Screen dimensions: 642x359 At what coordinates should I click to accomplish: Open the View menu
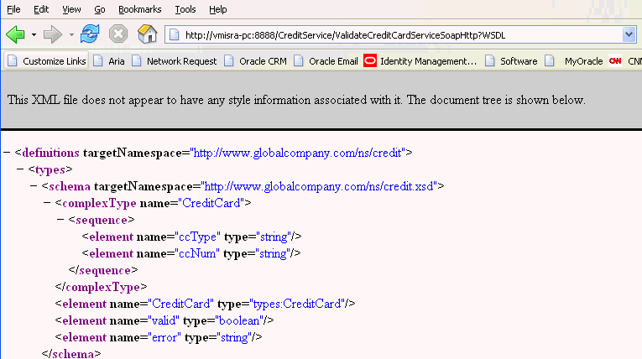pyautogui.click(x=71, y=9)
